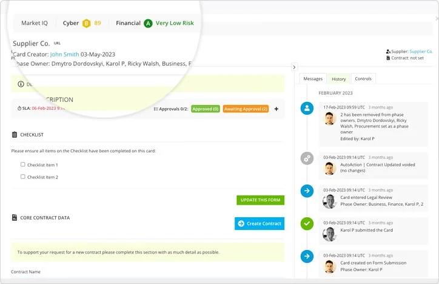Click the grey gears AutoAction timeline marker
The width and height of the screenshot is (439, 284).
tap(307, 158)
